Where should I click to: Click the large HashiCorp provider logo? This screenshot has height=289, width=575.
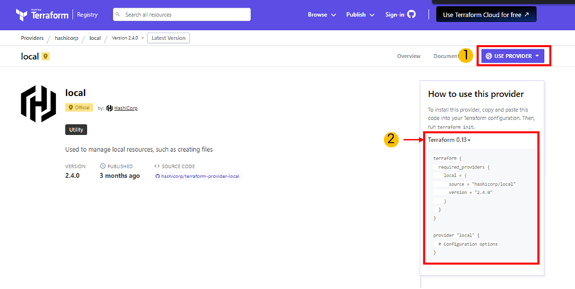39,104
